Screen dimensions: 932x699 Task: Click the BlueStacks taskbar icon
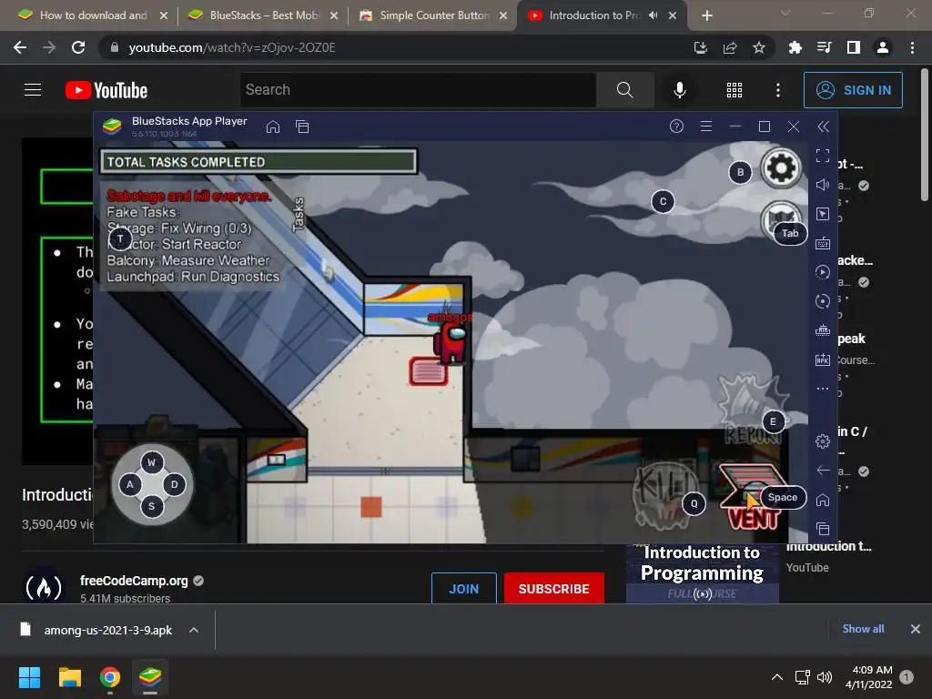coord(150,677)
